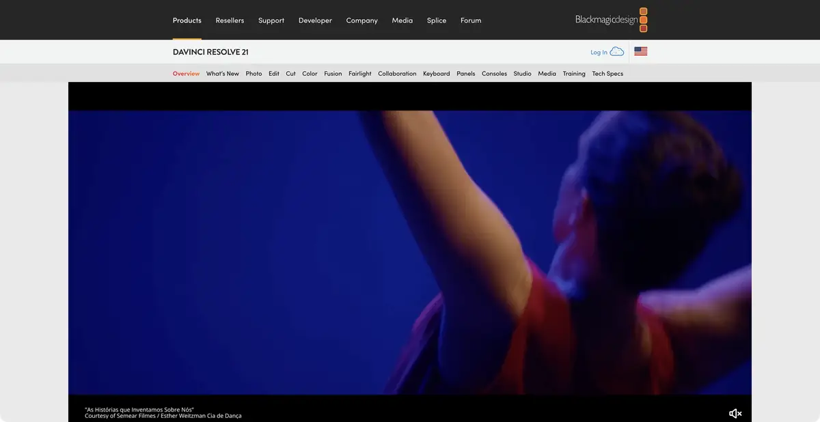Go to the Studio tab
The height and width of the screenshot is (422, 820).
point(522,74)
